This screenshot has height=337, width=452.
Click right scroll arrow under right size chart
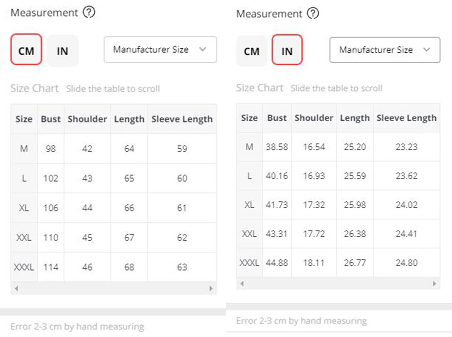[x=434, y=283]
